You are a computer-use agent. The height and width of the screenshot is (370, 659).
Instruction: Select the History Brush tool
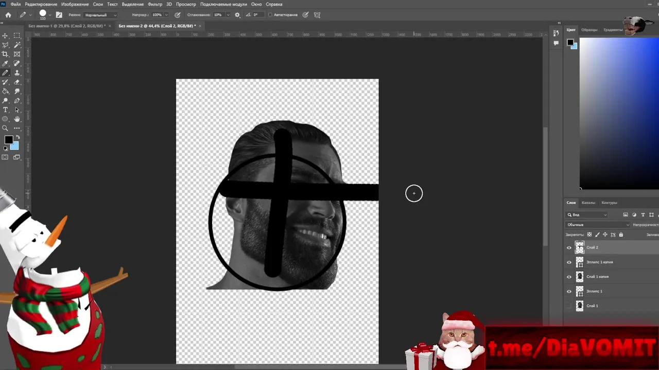coord(5,82)
